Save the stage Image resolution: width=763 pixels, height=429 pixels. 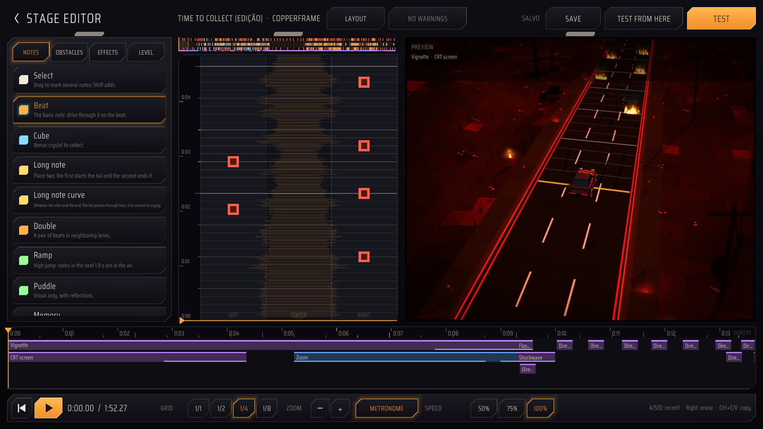573,19
